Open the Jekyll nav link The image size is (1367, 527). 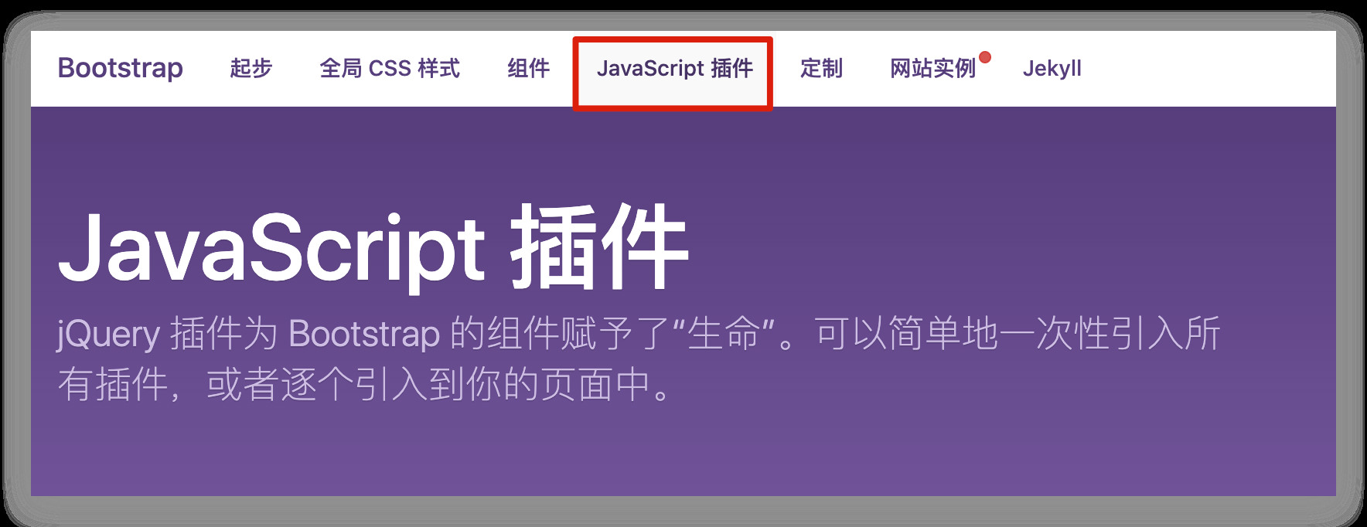[1052, 69]
